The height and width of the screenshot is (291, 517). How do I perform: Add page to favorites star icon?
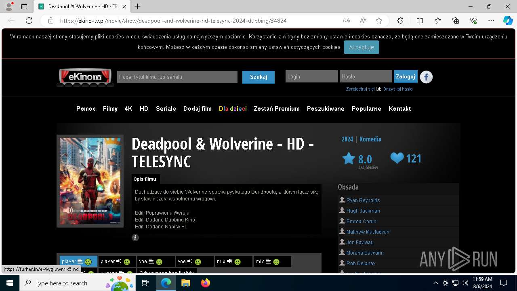[379, 21]
